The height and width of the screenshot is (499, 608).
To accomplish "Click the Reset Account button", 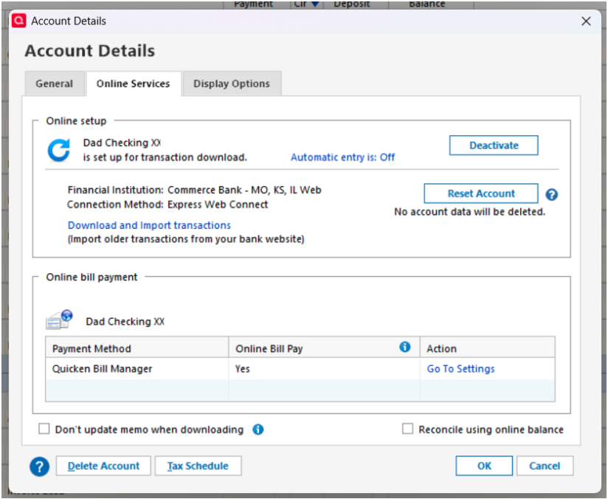I will (x=481, y=193).
